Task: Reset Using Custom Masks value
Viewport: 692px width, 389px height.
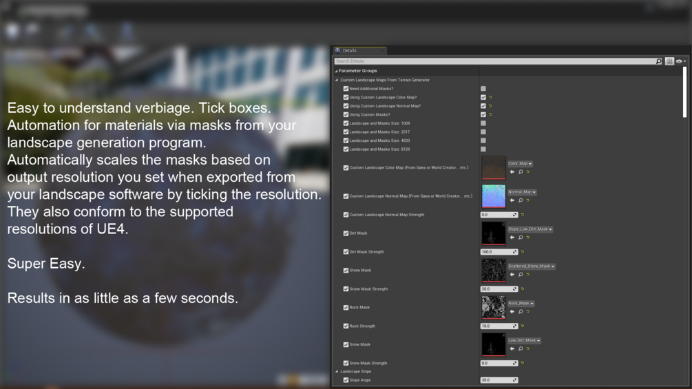Action: (x=490, y=115)
